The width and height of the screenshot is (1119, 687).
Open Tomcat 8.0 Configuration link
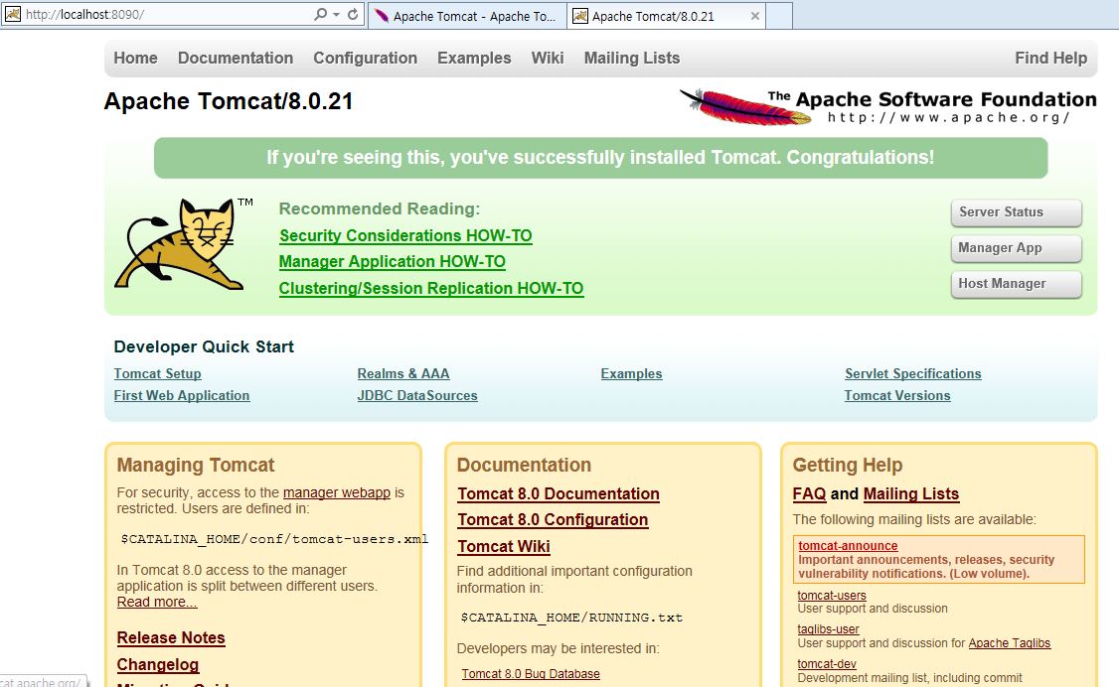click(554, 520)
